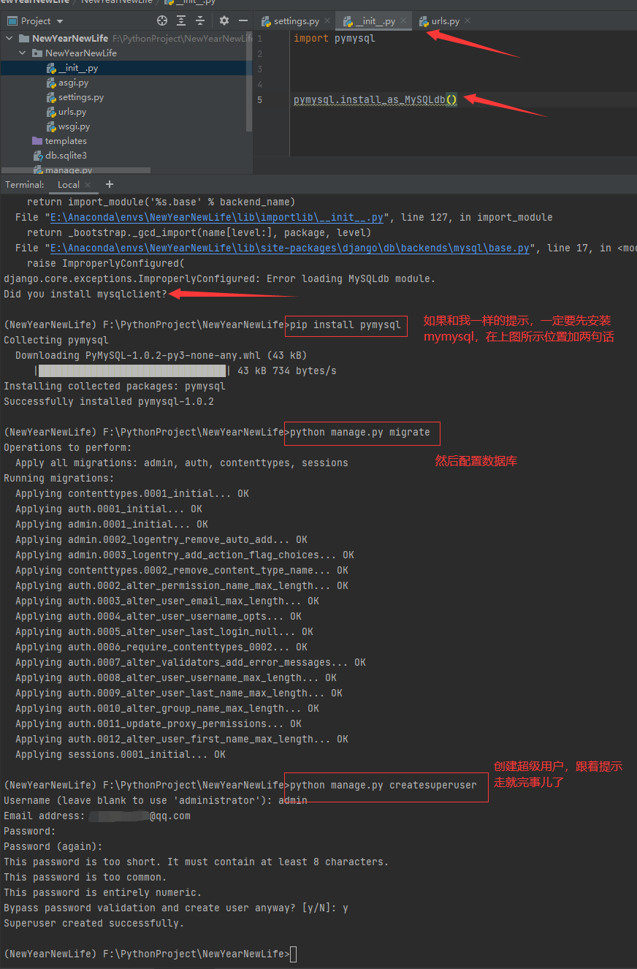Click 'Apply all migrations' line in terminal
The width and height of the screenshot is (637, 969).
coord(182,463)
